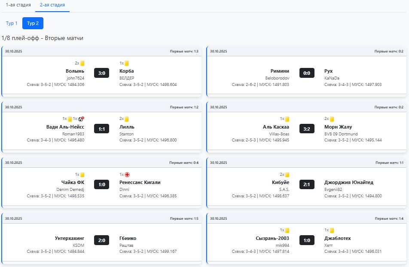Click Сызрань-2003's yellow card icon
Viewport: 409px width, 267px height.
pyautogui.click(x=287, y=230)
